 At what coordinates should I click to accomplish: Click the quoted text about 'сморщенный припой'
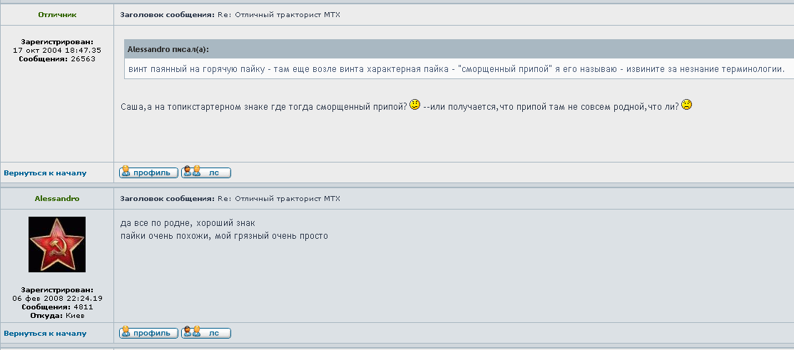(457, 69)
